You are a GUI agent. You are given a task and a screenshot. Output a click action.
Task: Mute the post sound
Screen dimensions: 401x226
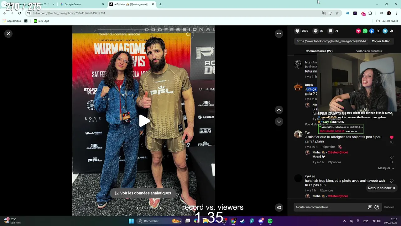(279, 207)
